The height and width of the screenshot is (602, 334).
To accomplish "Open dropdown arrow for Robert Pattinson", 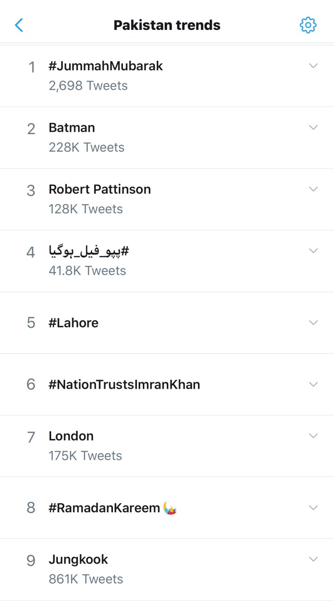I will [313, 189].
